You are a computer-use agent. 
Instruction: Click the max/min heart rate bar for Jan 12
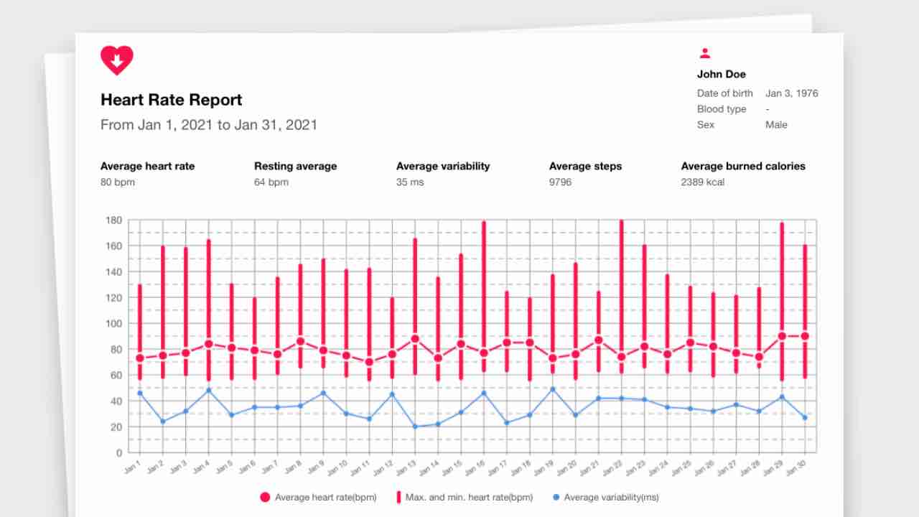click(392, 338)
